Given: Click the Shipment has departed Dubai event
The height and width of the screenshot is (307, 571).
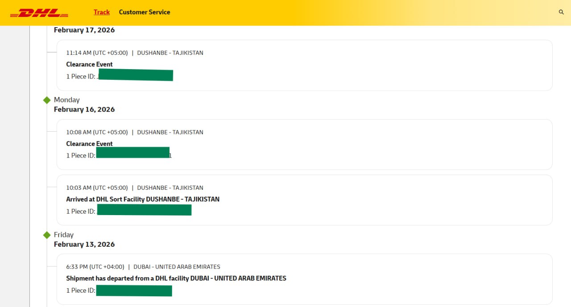Looking at the screenshot, I should 176,278.
